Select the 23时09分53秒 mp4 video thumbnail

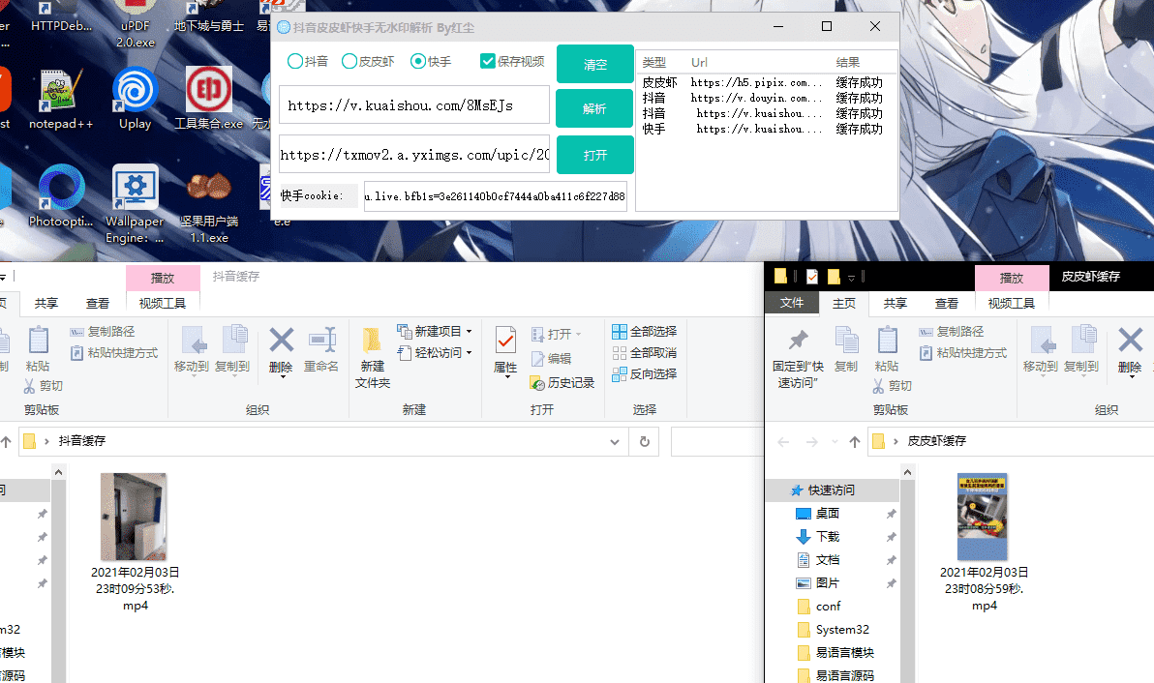(134, 517)
